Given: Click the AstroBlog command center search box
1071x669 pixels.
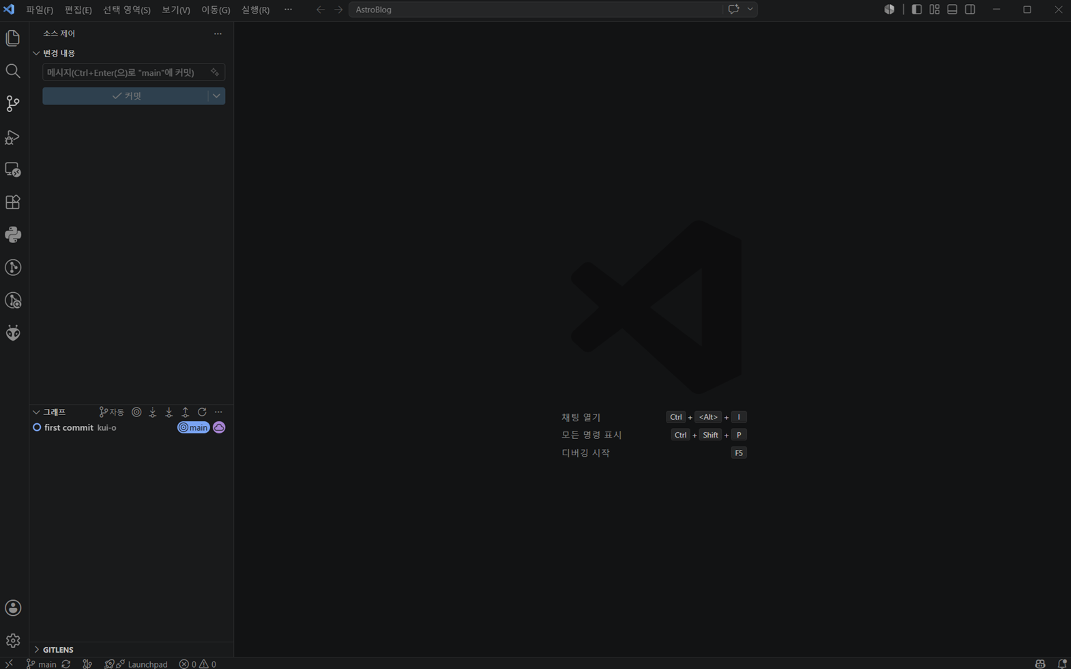Looking at the screenshot, I should coord(535,10).
